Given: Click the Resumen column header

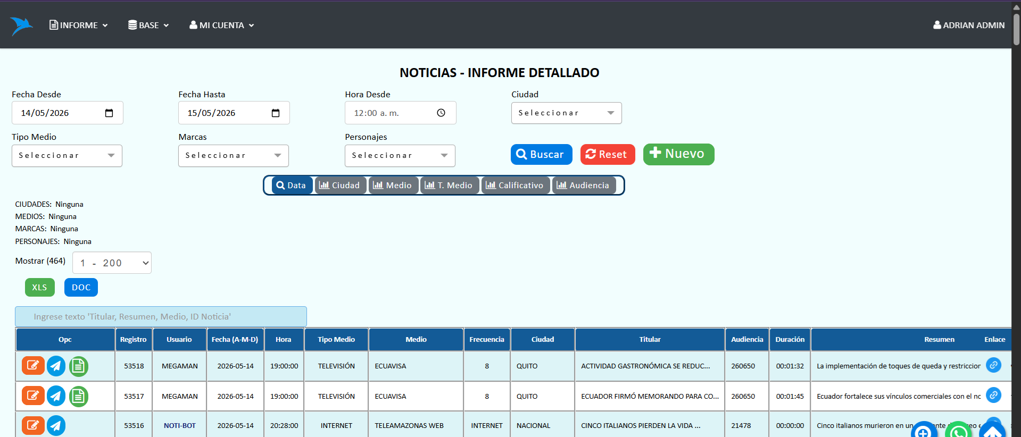Looking at the screenshot, I should [x=939, y=339].
